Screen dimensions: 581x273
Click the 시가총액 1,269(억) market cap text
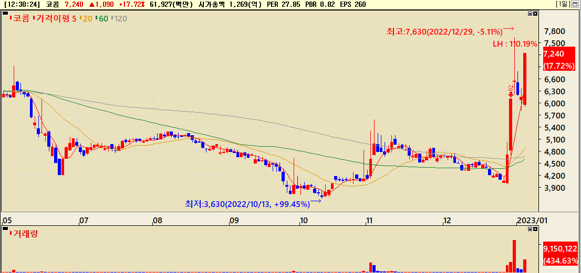coord(230,4)
